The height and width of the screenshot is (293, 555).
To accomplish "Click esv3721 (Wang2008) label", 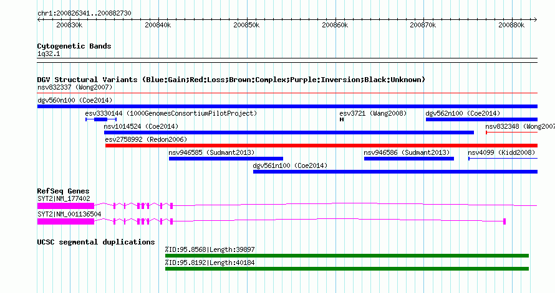I will click(x=373, y=113).
